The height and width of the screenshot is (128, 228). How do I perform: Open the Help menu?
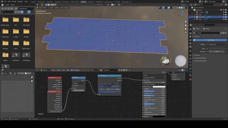[x=26, y=1]
